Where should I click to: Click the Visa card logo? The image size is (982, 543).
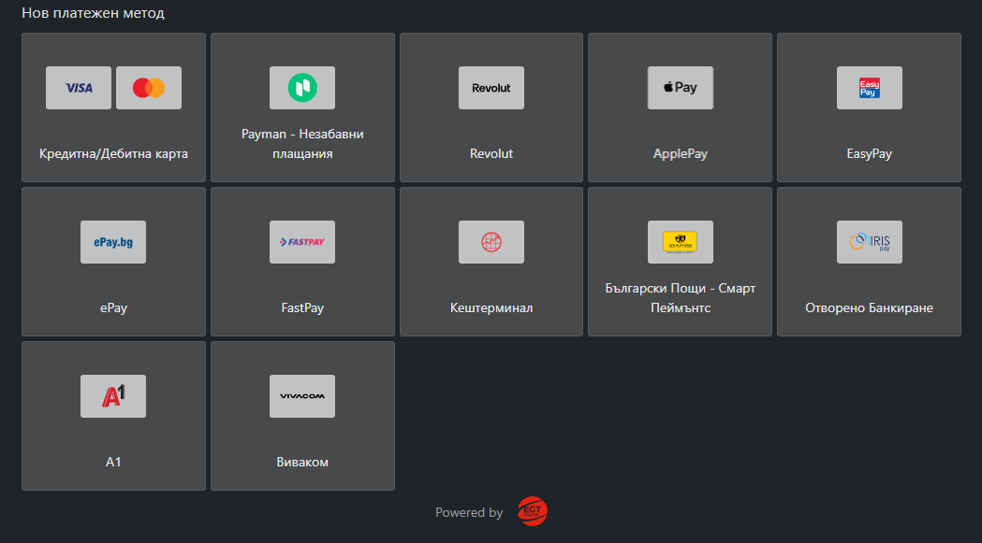tap(79, 88)
